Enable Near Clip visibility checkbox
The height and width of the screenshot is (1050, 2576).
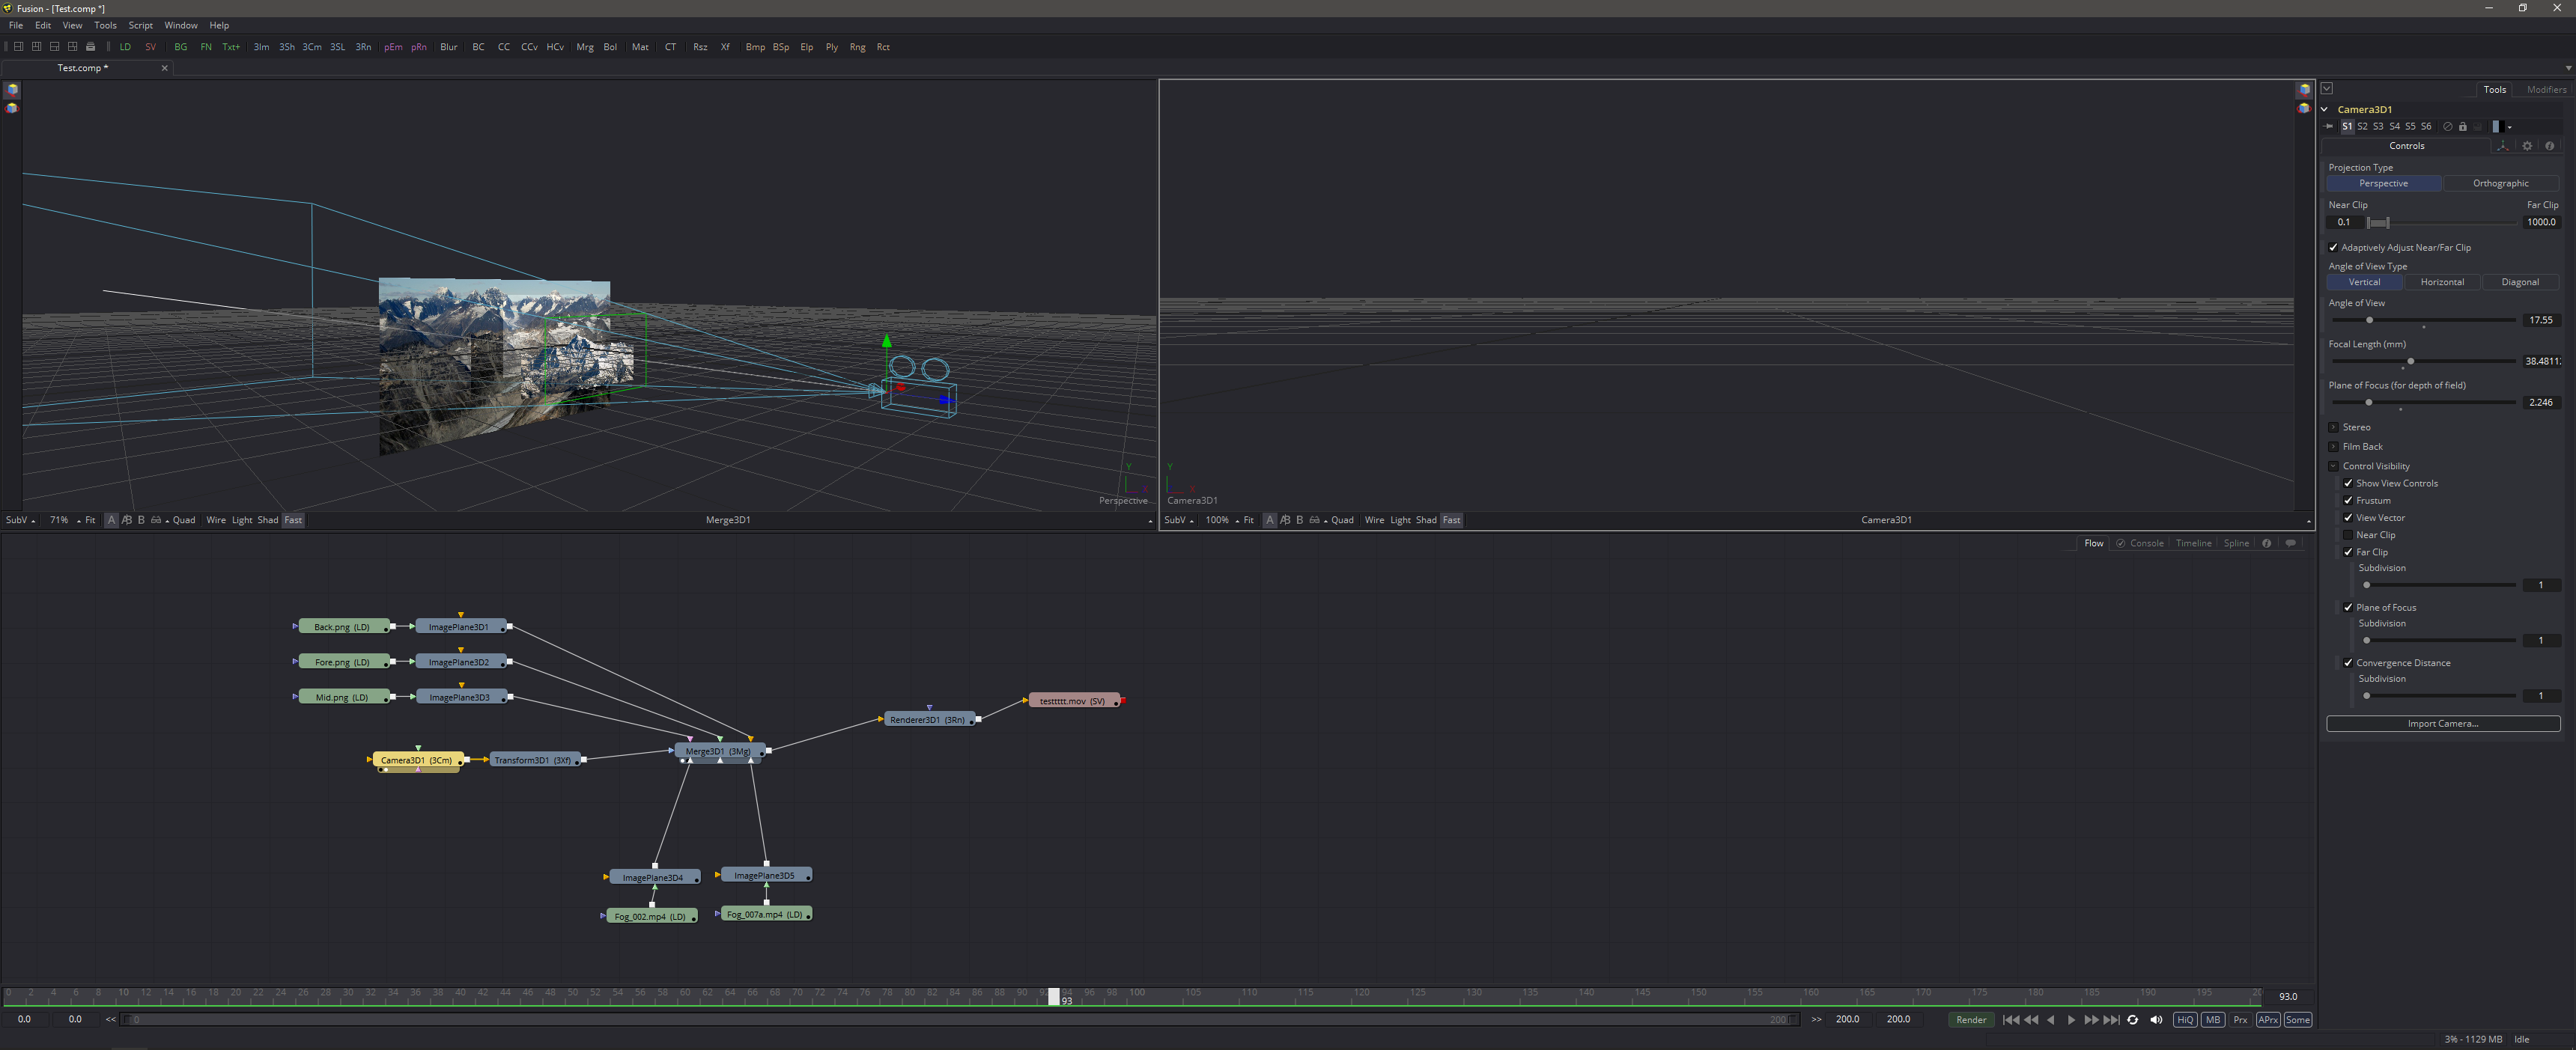coord(2348,534)
